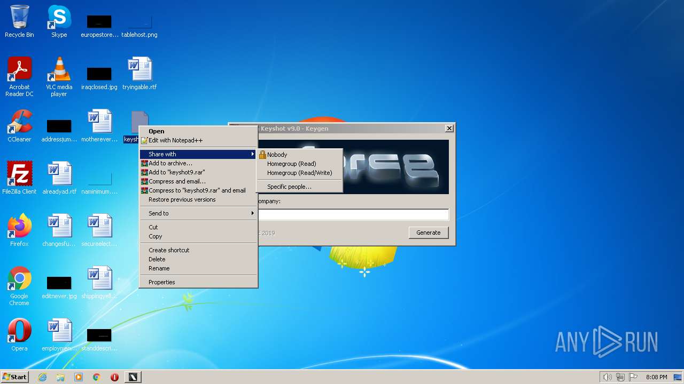Viewport: 684px width, 384px height.
Task: Select the changesfu document icon
Action: (59, 230)
